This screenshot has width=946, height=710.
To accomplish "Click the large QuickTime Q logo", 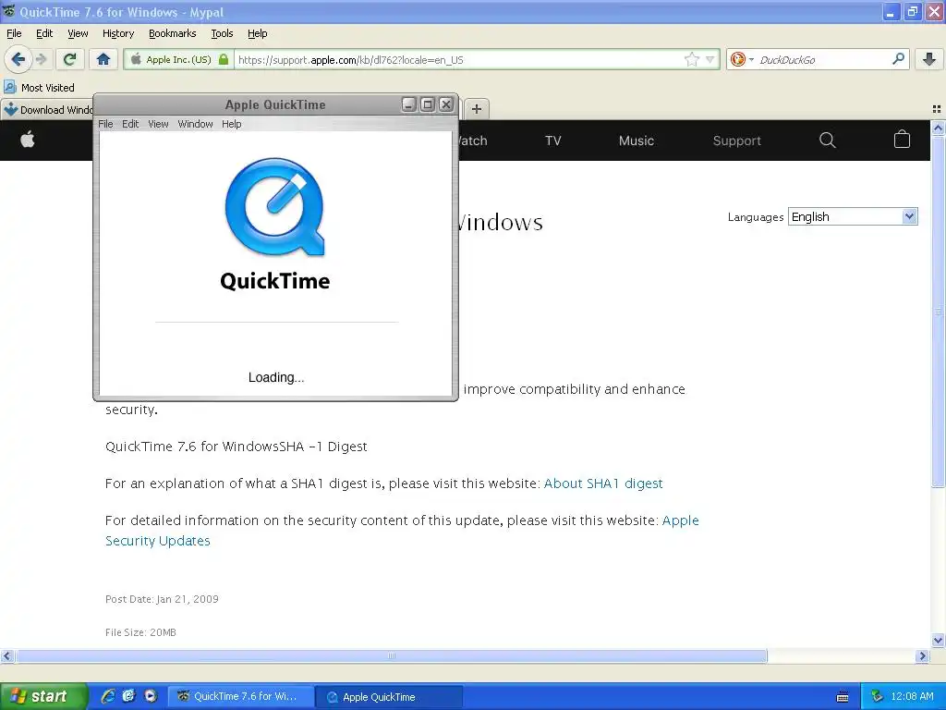I will 275,207.
